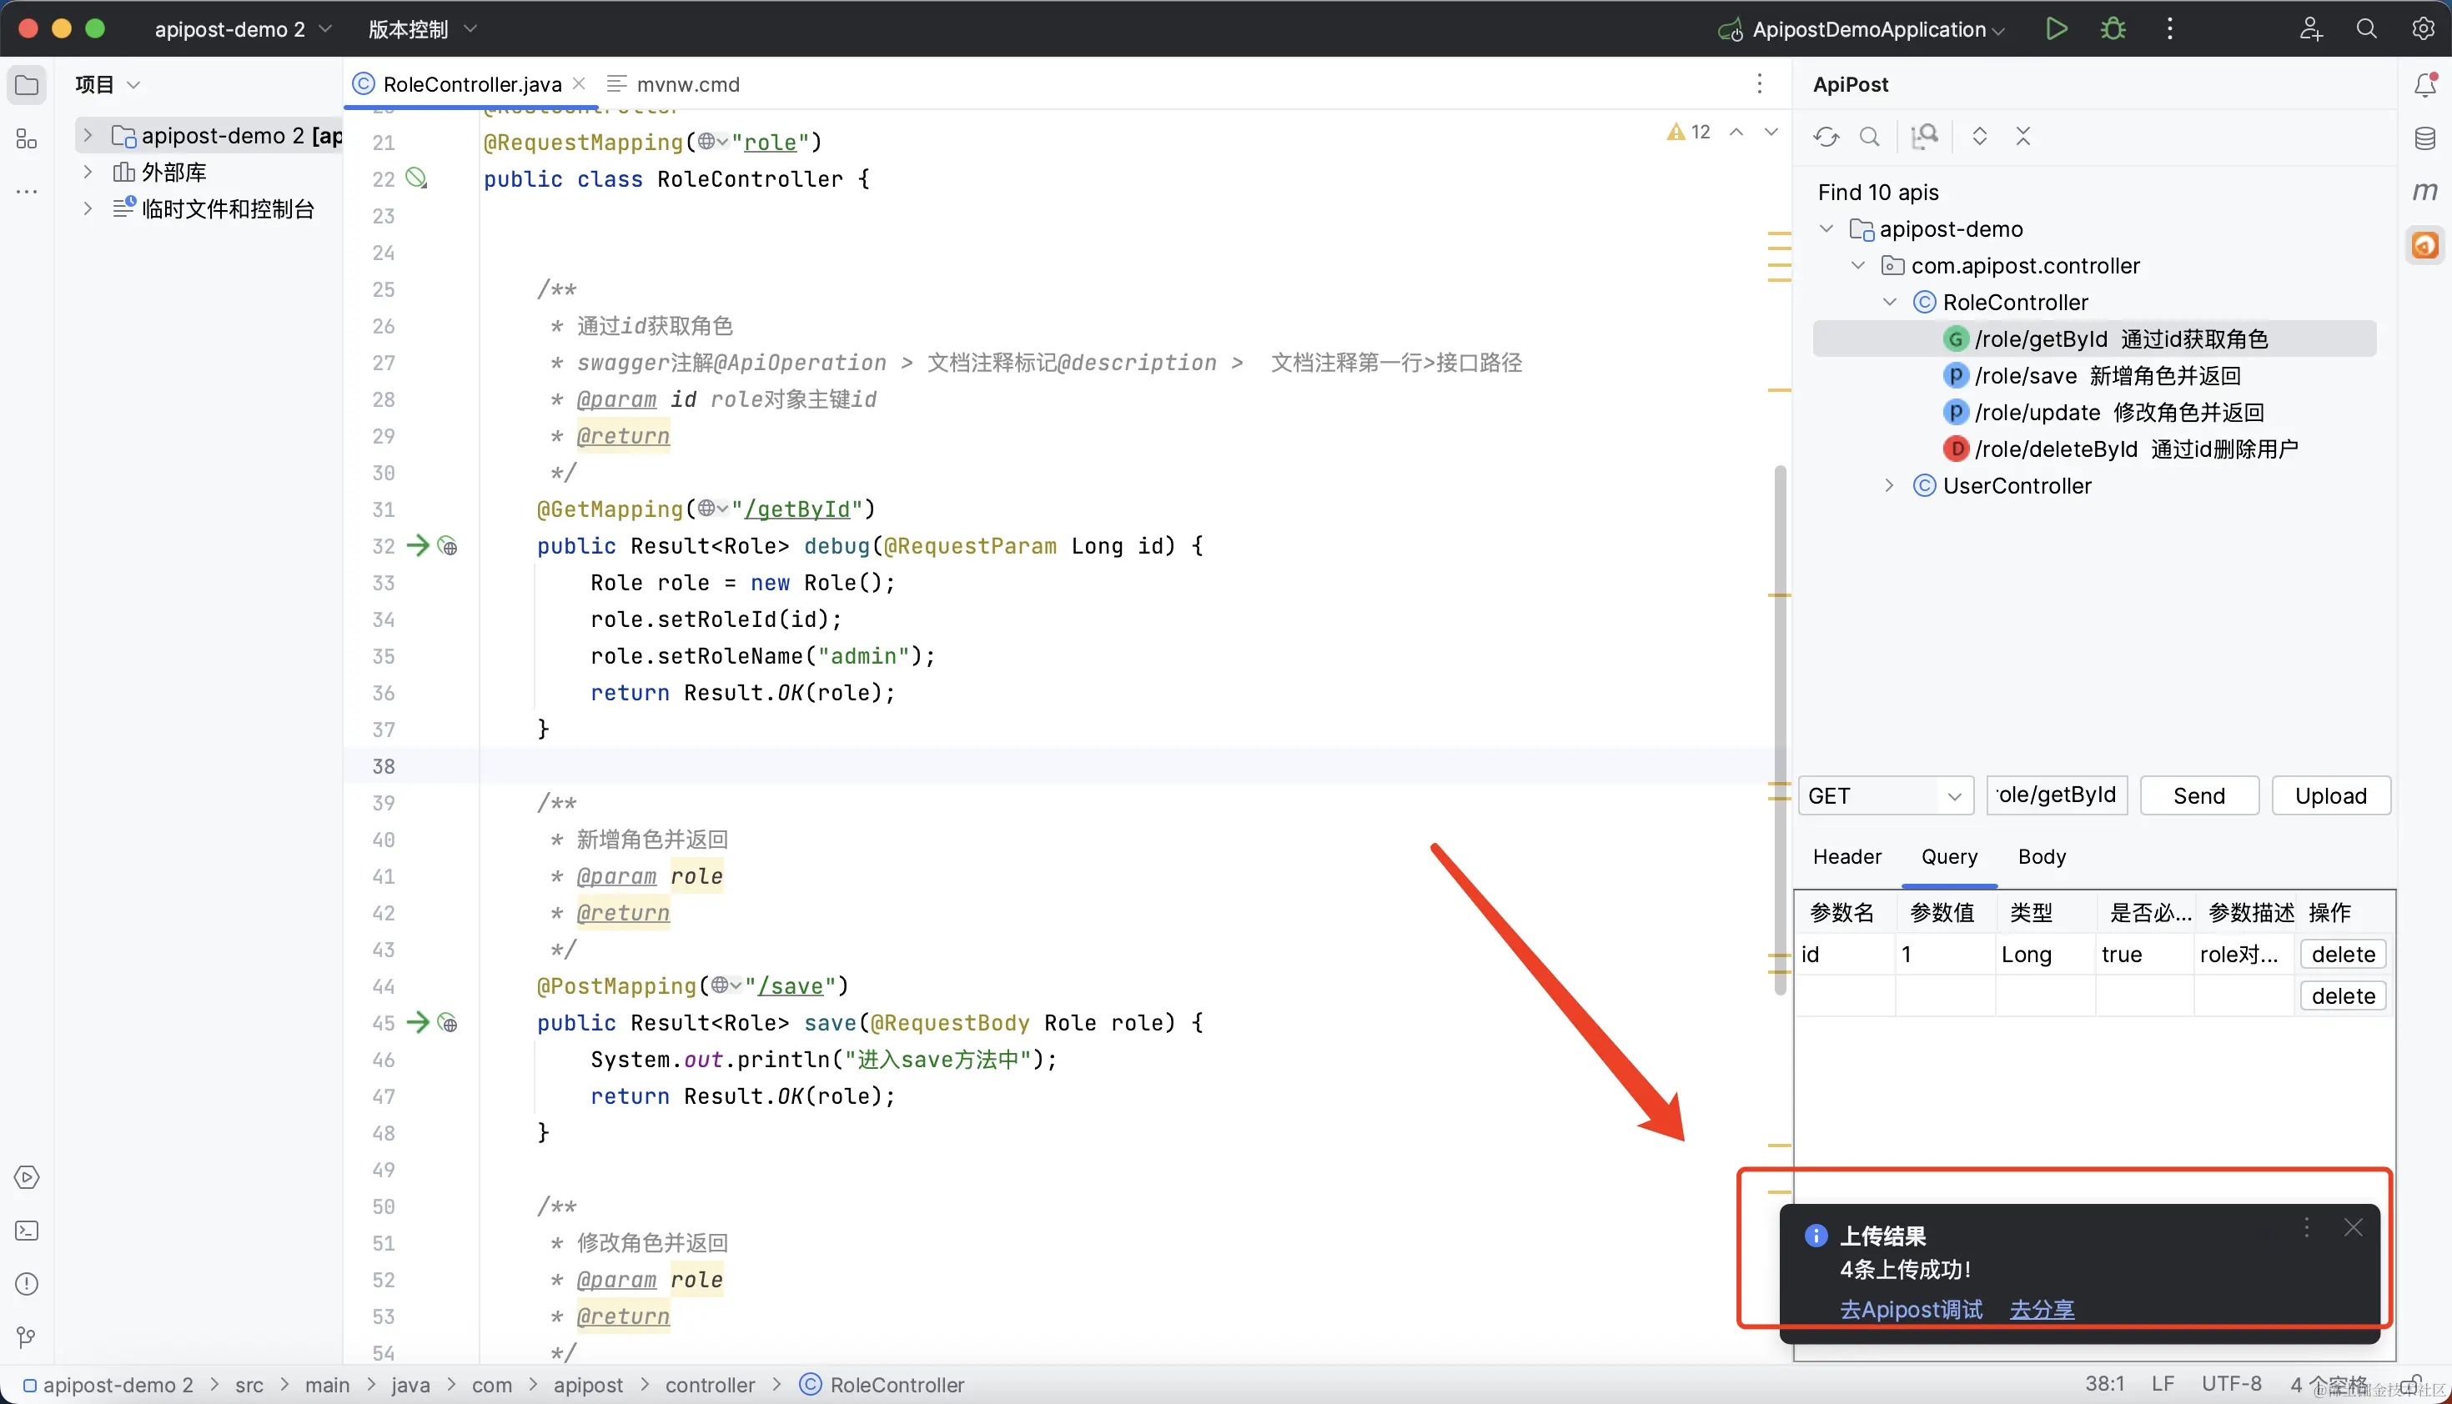This screenshot has height=1404, width=2452.
Task: Click gutter run icon at line 32
Action: 417,546
